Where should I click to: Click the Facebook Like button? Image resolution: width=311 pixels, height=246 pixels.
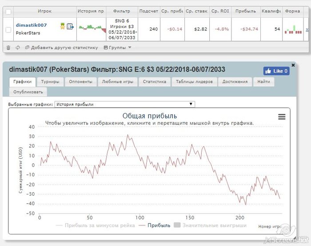(276, 71)
